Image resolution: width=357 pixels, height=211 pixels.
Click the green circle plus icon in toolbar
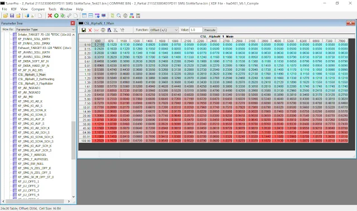click(56, 16)
